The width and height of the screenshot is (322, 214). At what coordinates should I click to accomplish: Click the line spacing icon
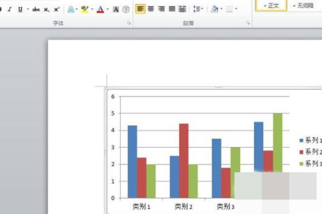(x=196, y=9)
